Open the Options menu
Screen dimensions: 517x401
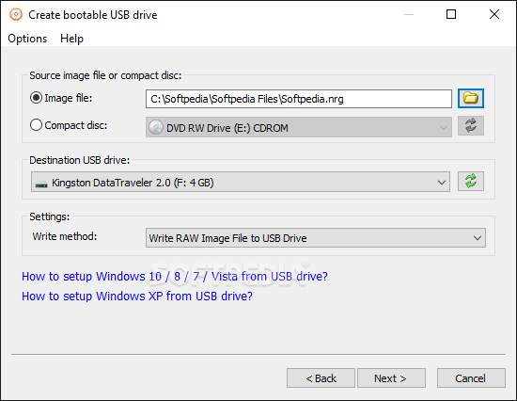coord(27,39)
